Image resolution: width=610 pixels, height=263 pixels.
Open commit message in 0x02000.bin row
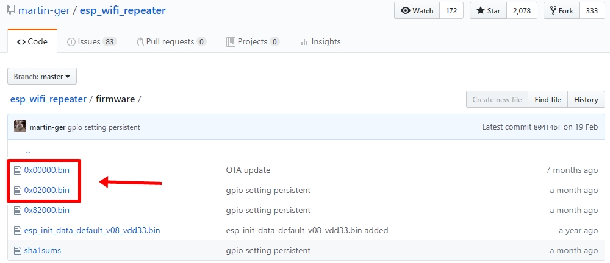click(268, 190)
